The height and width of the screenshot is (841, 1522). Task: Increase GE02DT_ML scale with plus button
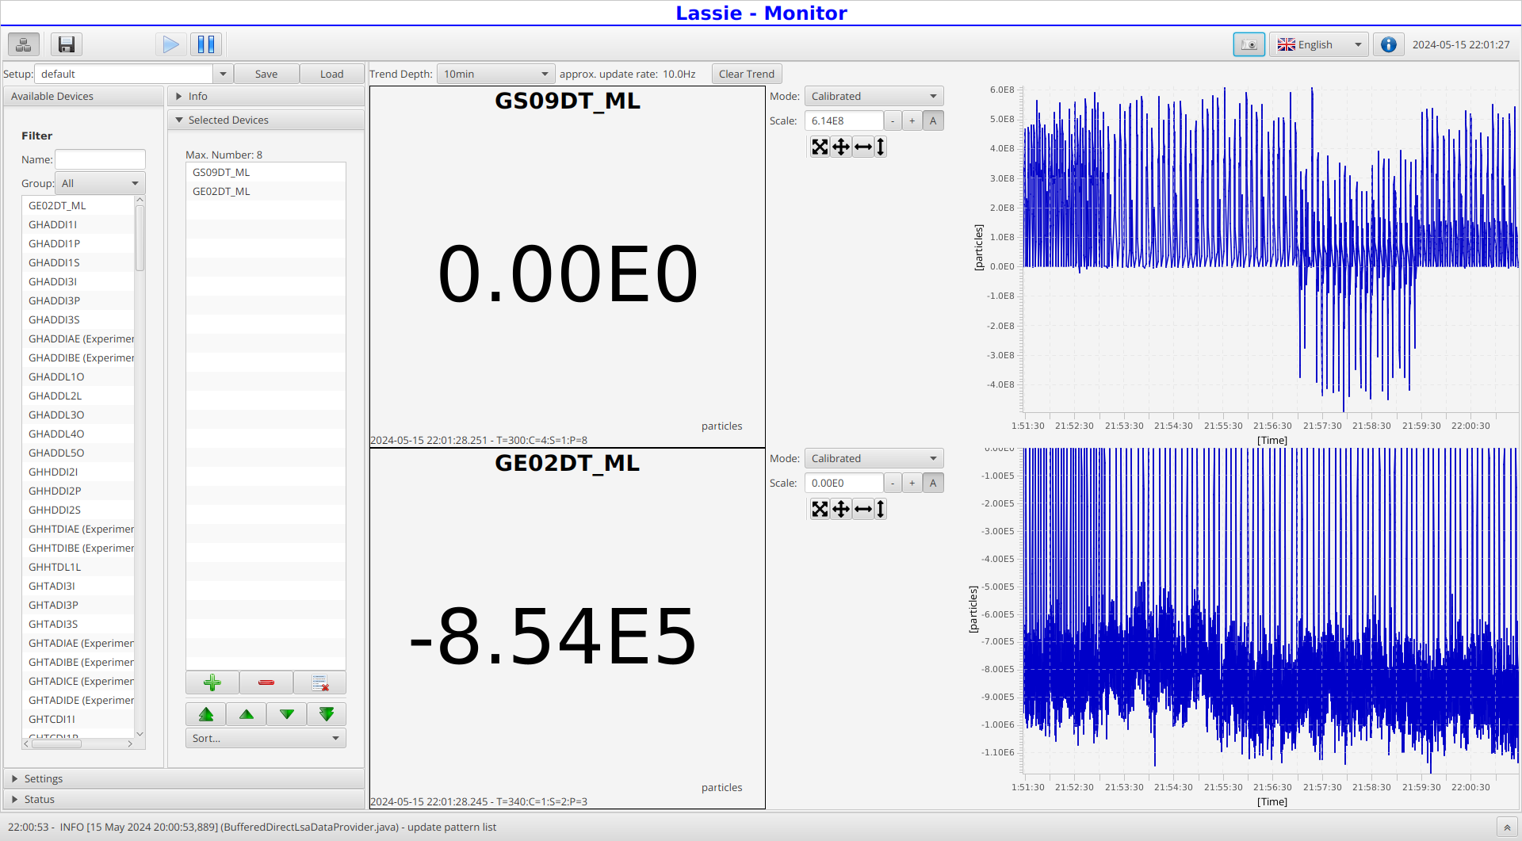click(912, 483)
